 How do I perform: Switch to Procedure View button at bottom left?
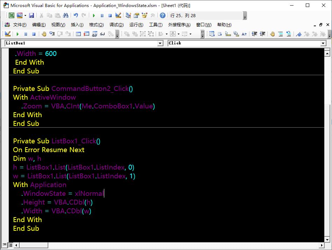tap(5, 245)
